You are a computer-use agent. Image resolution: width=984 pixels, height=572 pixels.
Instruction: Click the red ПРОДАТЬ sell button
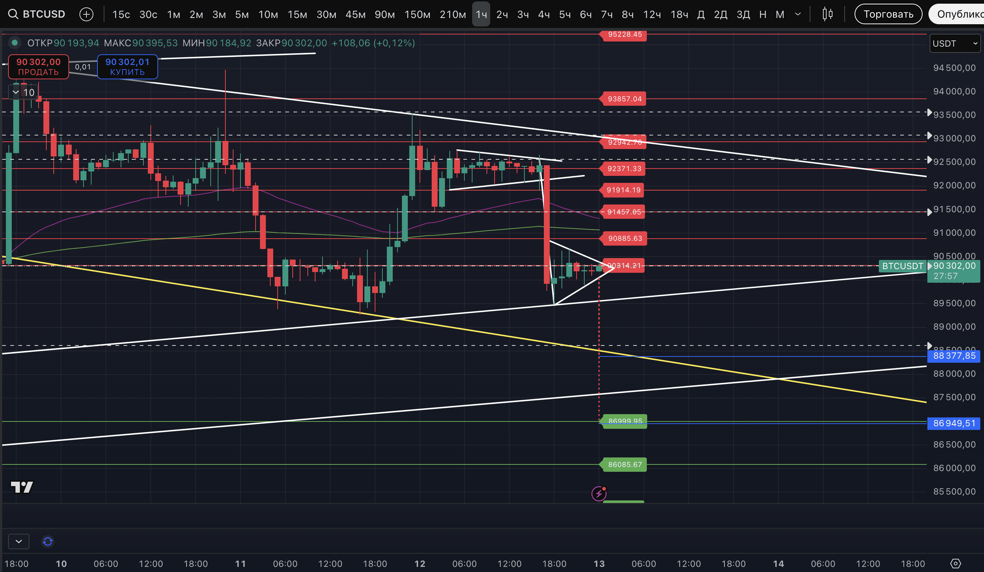(x=38, y=67)
